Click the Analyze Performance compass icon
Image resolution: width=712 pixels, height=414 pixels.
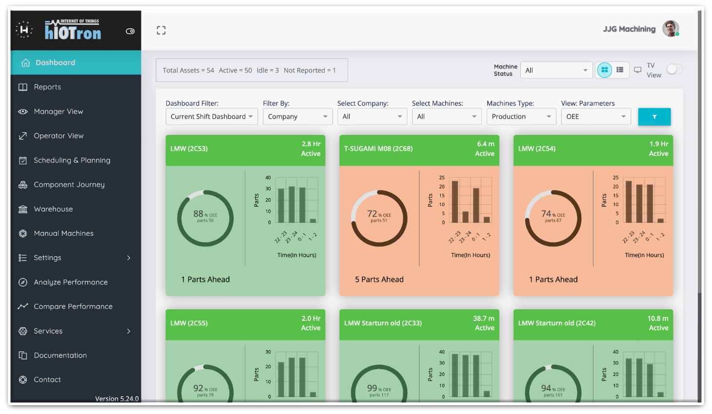(x=23, y=282)
